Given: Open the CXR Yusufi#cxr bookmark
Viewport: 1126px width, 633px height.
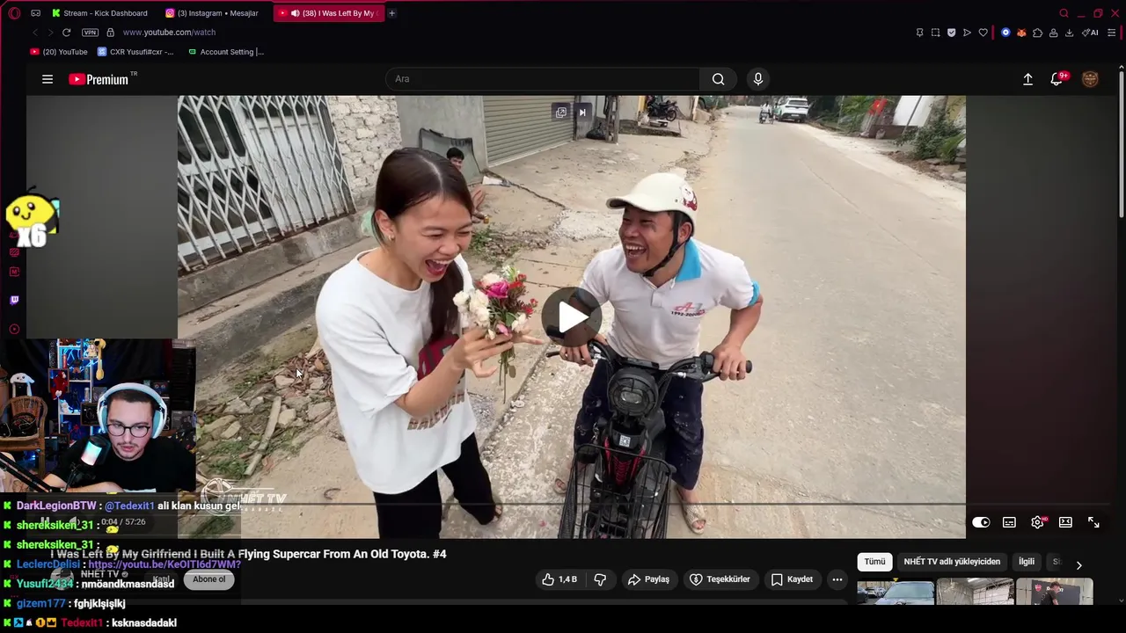Looking at the screenshot, I should (x=135, y=52).
